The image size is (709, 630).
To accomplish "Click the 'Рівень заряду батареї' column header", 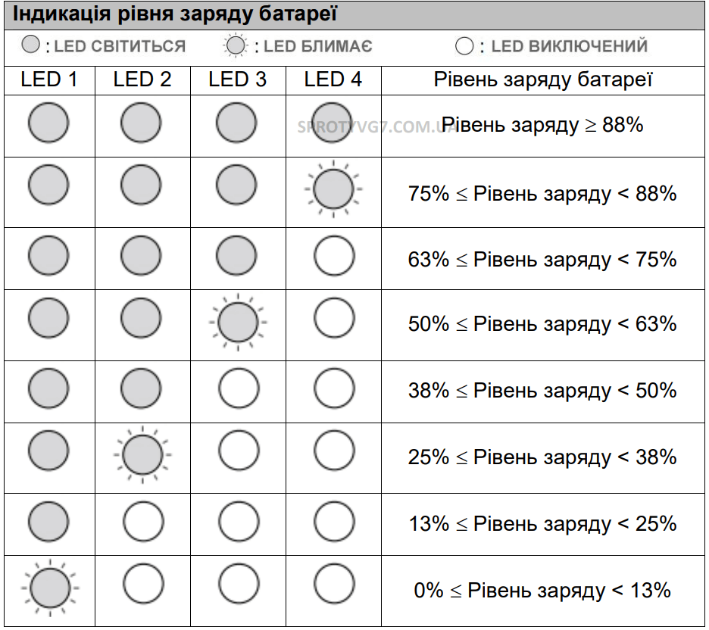I will coord(543,80).
